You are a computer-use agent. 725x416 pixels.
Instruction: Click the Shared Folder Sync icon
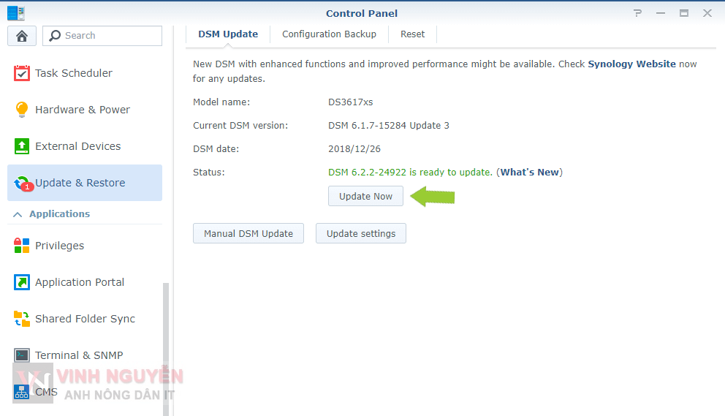tap(22, 319)
